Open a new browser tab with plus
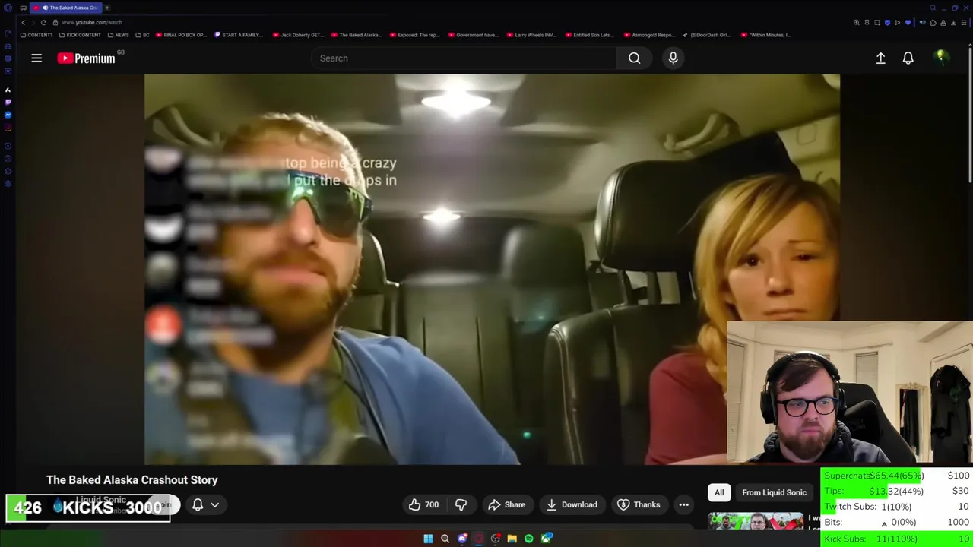This screenshot has height=547, width=973. pyautogui.click(x=107, y=8)
